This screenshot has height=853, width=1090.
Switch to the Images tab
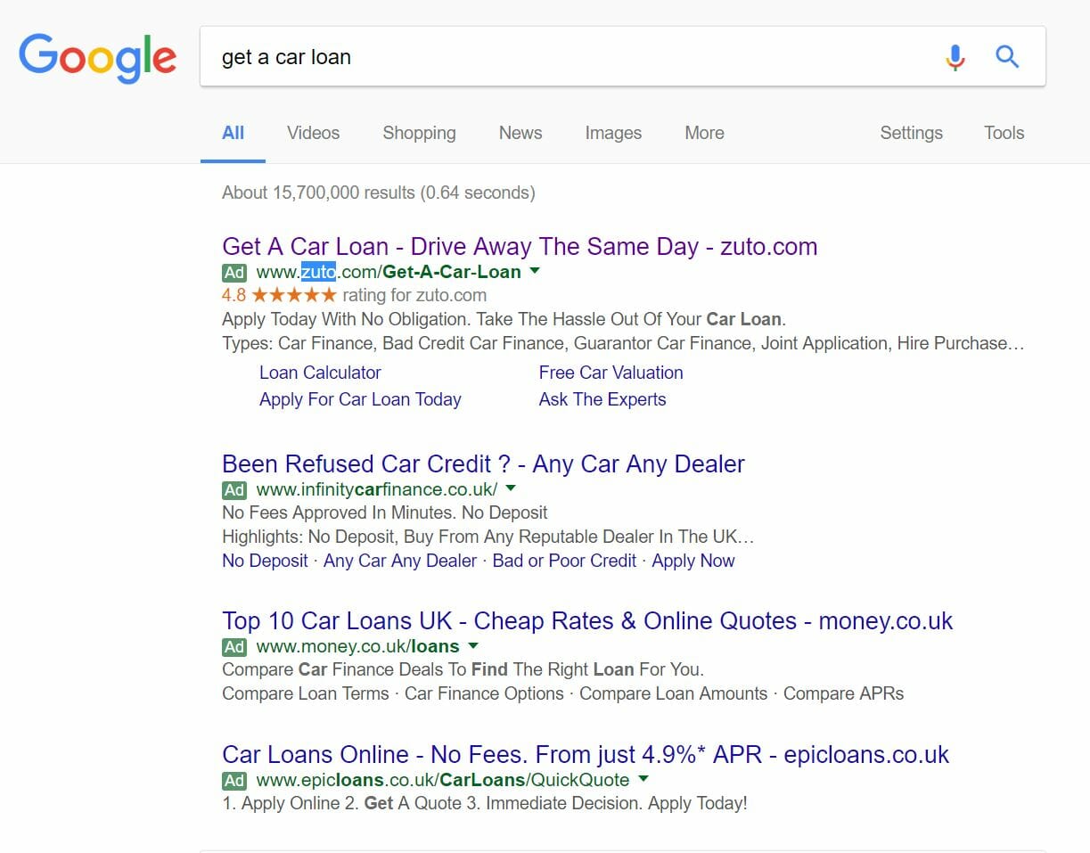[613, 133]
